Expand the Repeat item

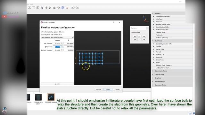point(154,52)
